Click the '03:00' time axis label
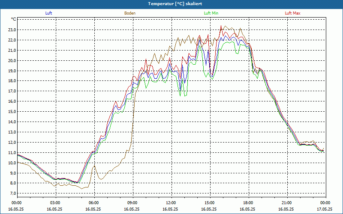Image resolution: width=343 pixels, height=214 pixels. click(56, 203)
